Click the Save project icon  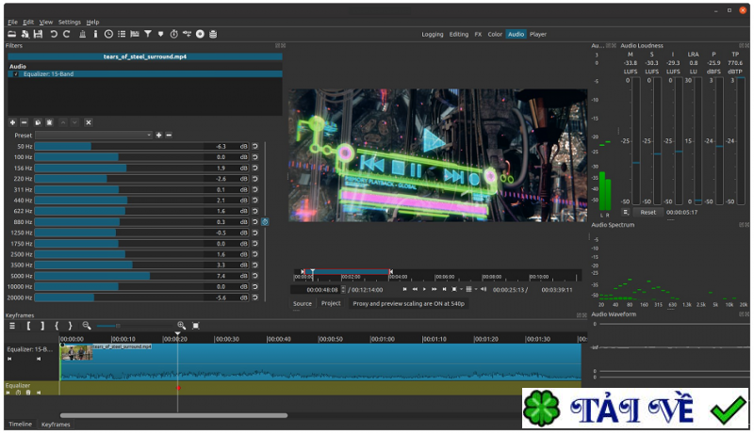(38, 34)
